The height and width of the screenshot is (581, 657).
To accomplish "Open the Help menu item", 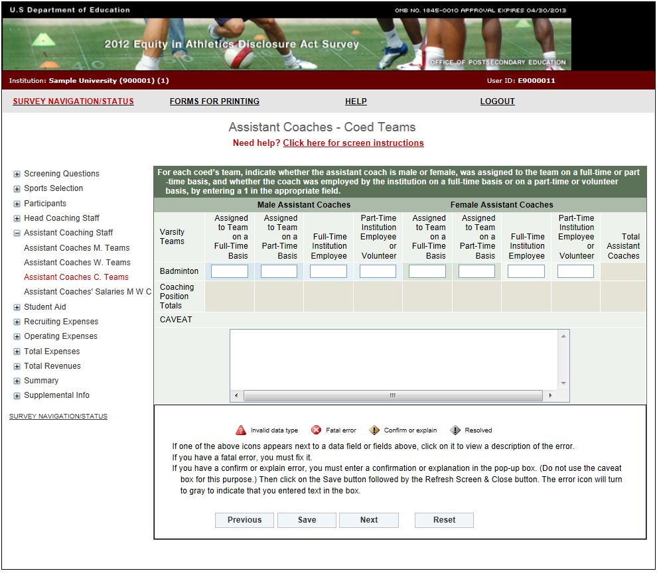I will click(x=356, y=101).
